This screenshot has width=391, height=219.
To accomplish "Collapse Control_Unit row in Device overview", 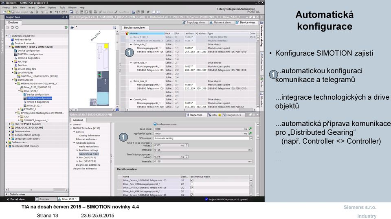I will coord(131,99).
